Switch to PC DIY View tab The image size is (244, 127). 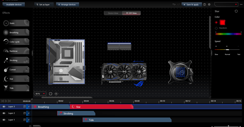pos(131,13)
